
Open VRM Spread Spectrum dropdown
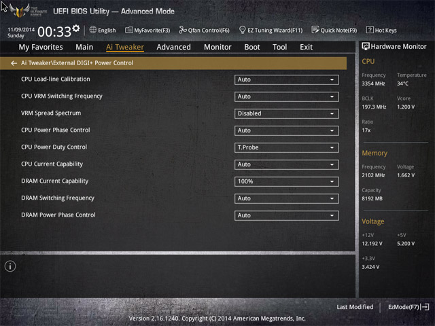286,113
